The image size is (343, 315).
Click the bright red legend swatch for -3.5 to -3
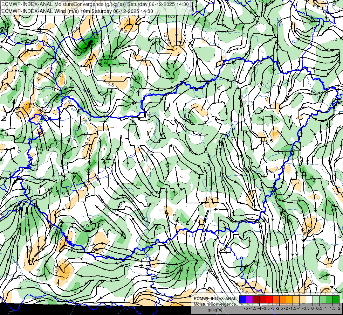[269, 300]
